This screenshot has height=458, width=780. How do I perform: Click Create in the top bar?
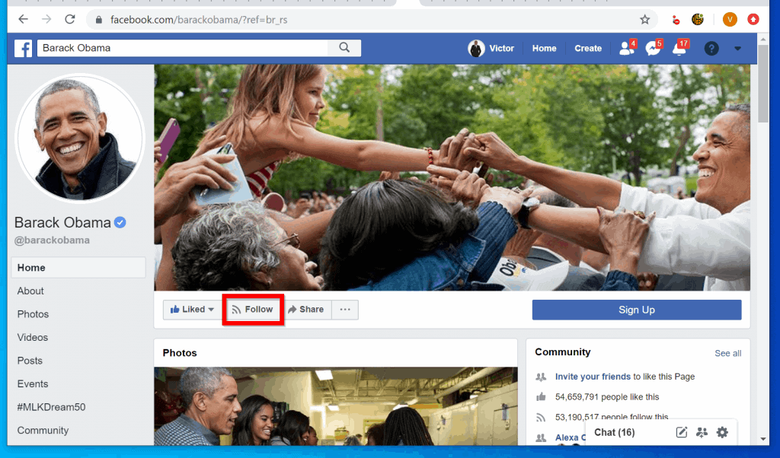tap(588, 48)
